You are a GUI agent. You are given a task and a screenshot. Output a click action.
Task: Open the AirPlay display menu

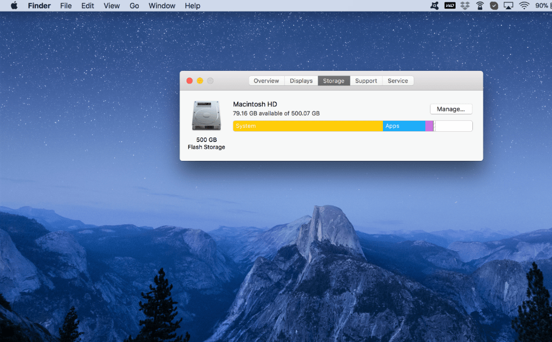click(508, 6)
